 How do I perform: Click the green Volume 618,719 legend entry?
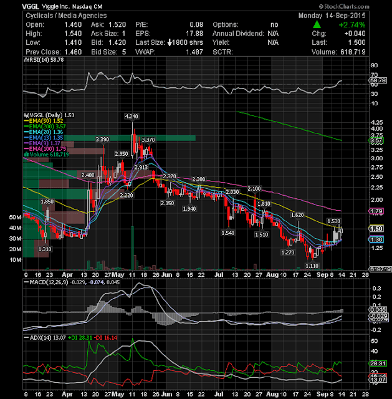[46, 155]
